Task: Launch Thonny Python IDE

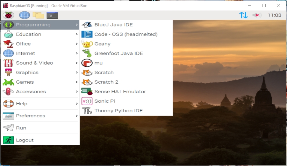Action: point(118,111)
